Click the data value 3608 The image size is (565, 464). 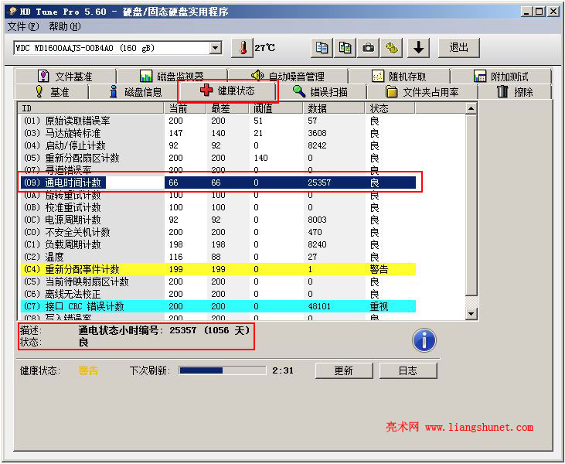pyautogui.click(x=317, y=133)
